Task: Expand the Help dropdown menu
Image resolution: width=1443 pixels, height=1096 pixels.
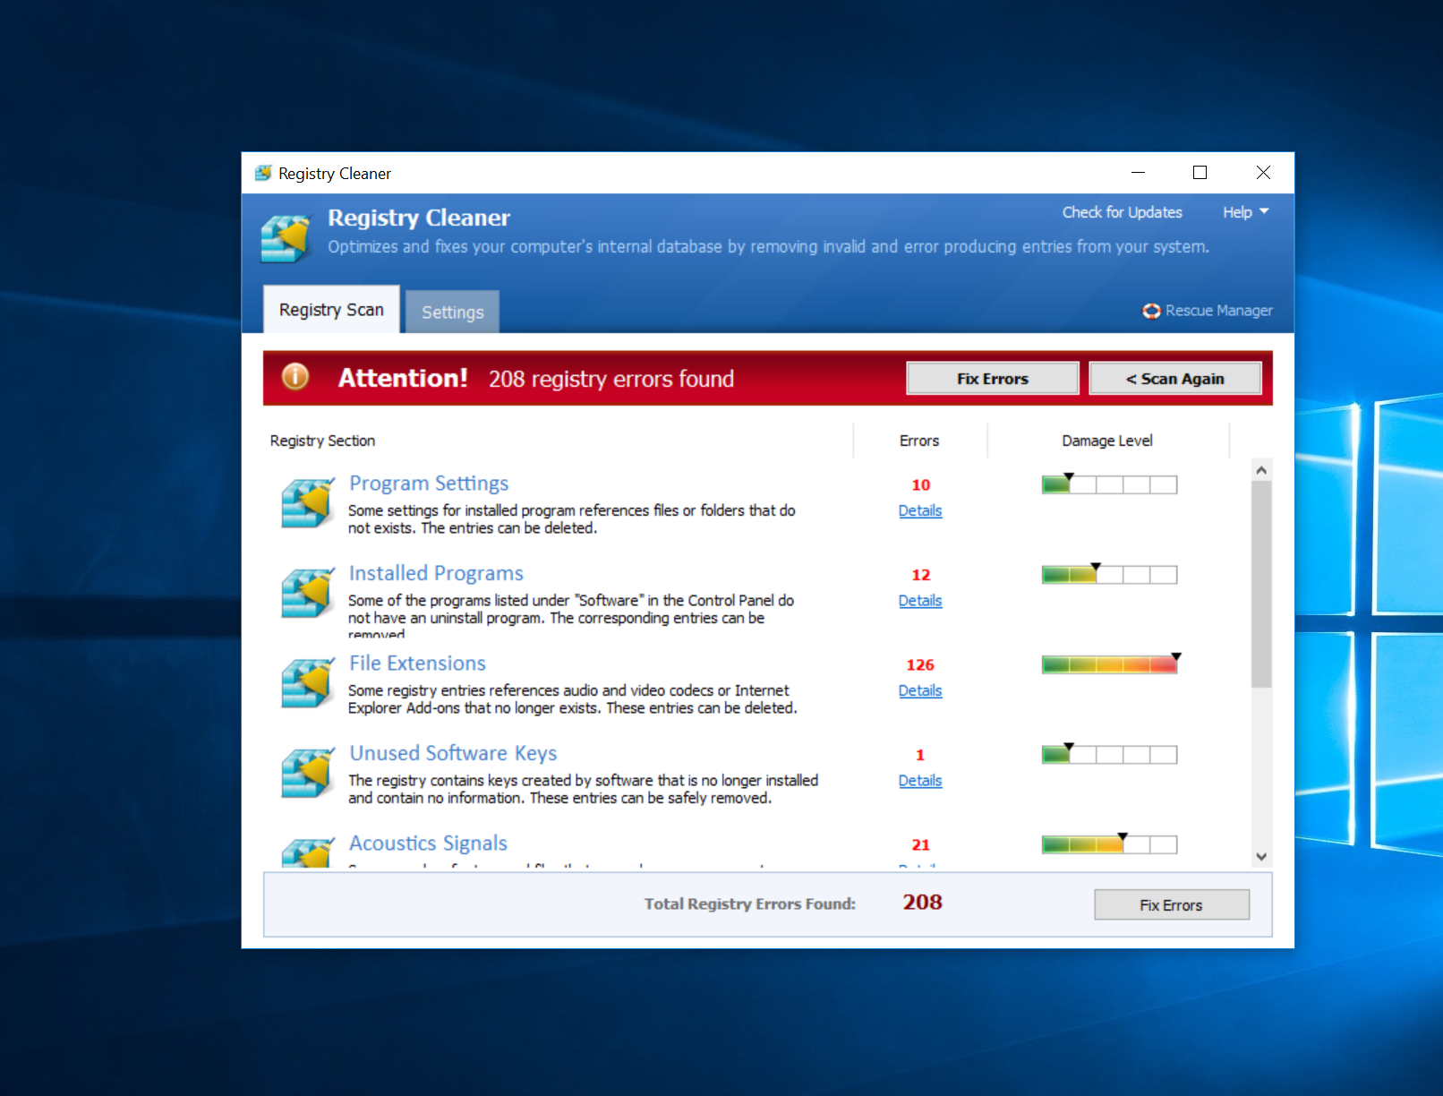Action: point(1245,212)
